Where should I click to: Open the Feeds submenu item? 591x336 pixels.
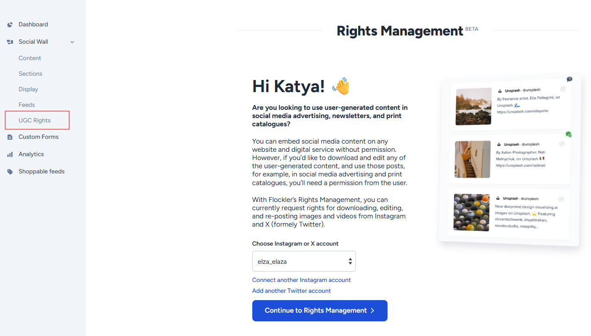(27, 105)
